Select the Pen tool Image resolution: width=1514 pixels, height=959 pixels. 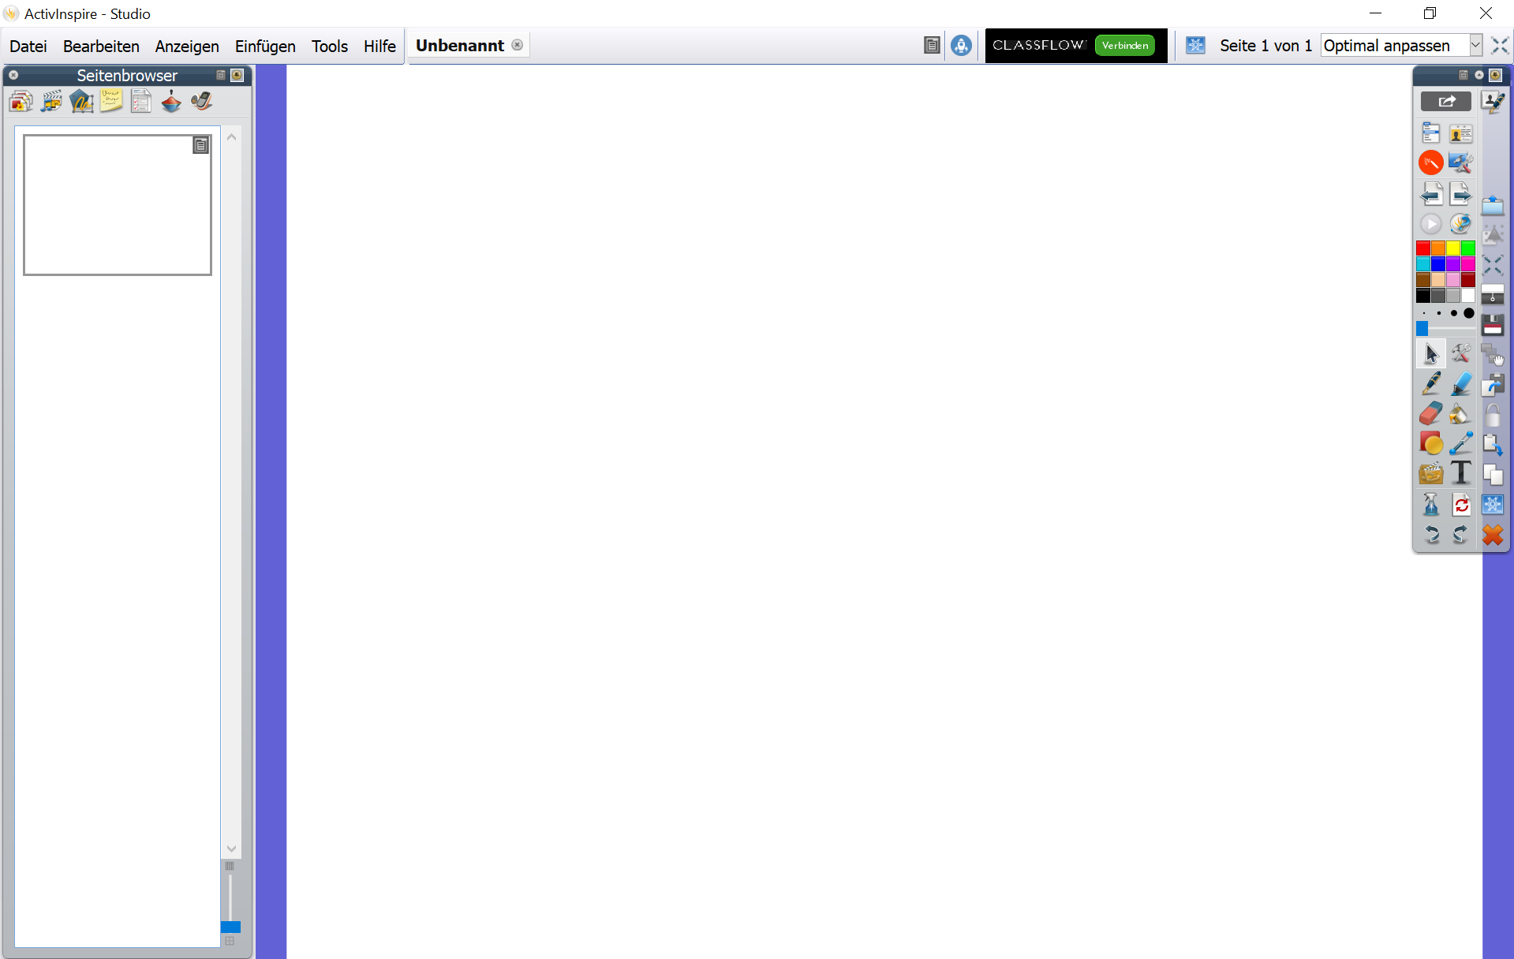pos(1430,383)
